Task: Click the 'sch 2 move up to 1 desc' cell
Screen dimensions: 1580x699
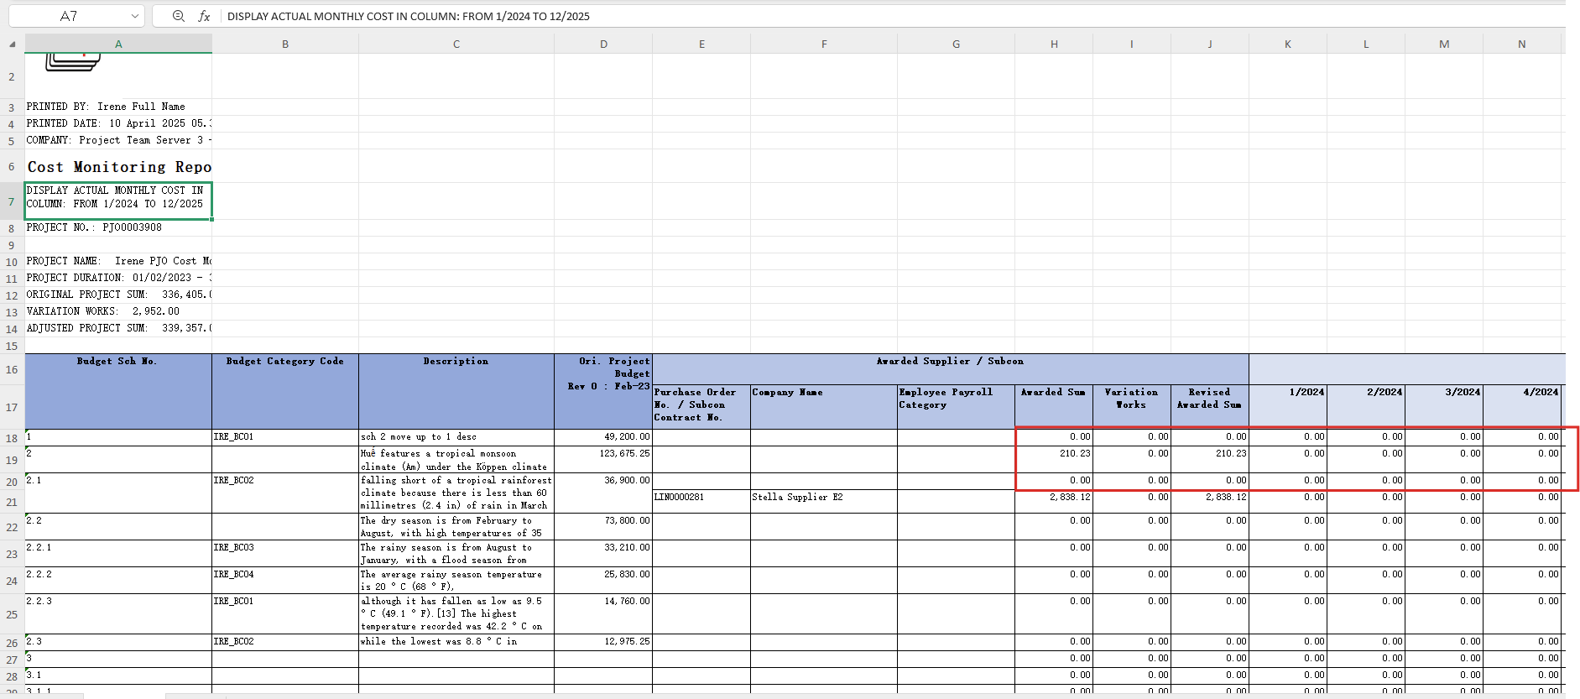Action: point(456,437)
